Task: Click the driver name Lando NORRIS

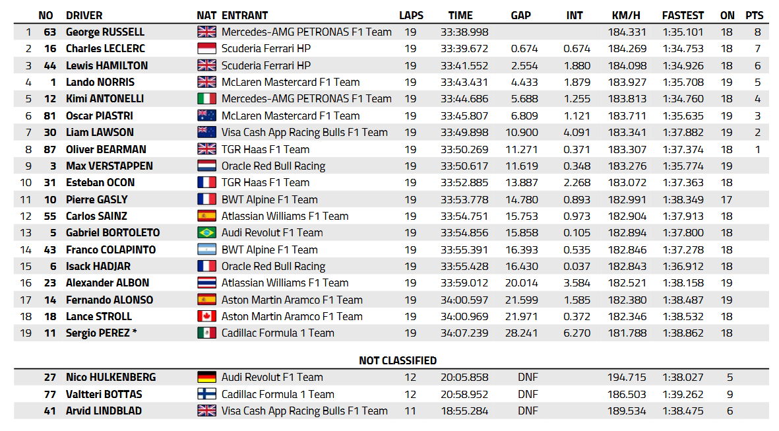Action: click(x=100, y=82)
